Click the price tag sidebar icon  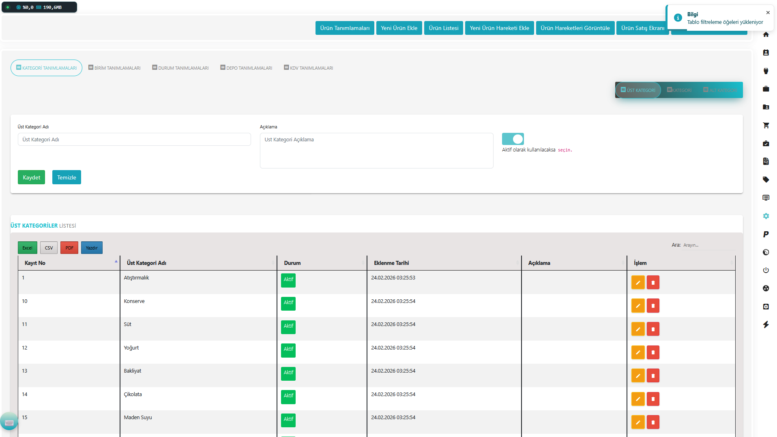click(766, 180)
